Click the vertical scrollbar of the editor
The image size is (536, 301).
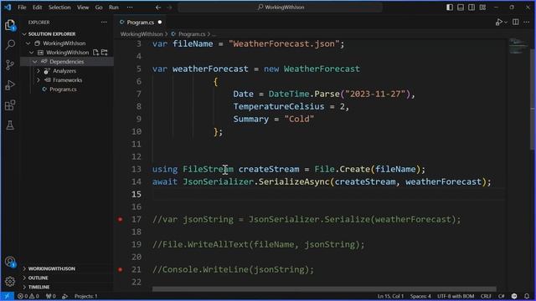pyautogui.click(x=533, y=99)
